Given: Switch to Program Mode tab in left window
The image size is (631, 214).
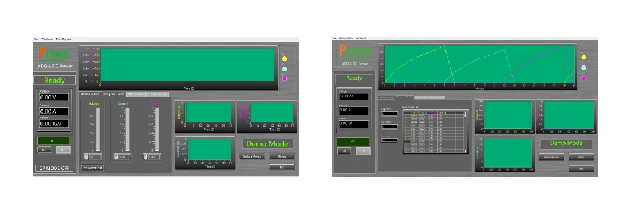Looking at the screenshot, I should 114,94.
